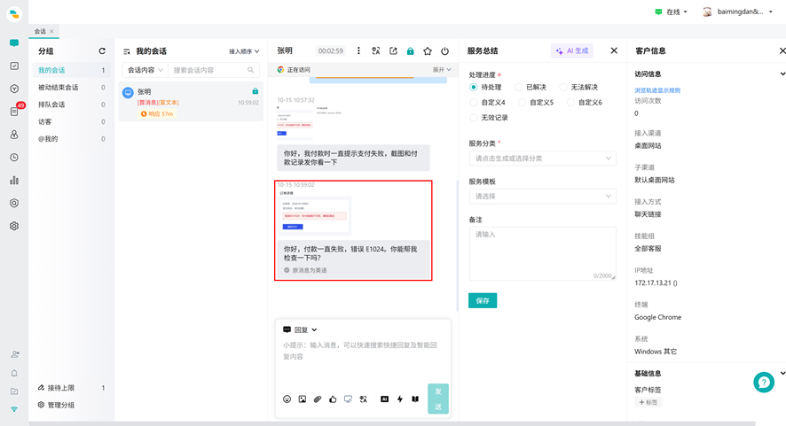Click 接待上限 setting
Viewport: 786px width, 426px height.
pyautogui.click(x=56, y=387)
